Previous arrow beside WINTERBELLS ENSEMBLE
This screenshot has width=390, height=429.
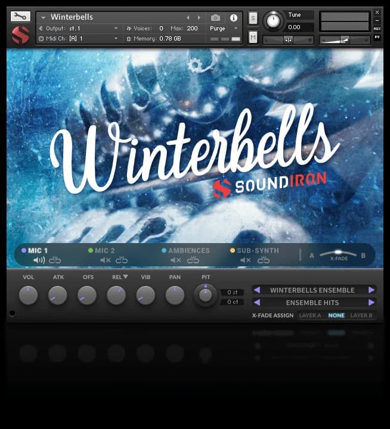tap(257, 290)
